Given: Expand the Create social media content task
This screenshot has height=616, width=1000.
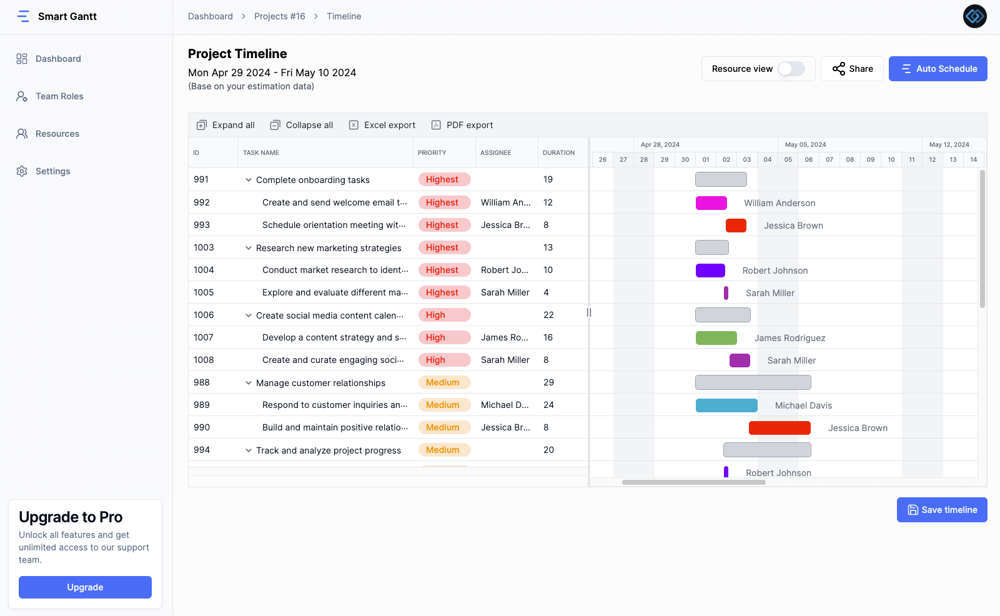Looking at the screenshot, I should [x=248, y=315].
